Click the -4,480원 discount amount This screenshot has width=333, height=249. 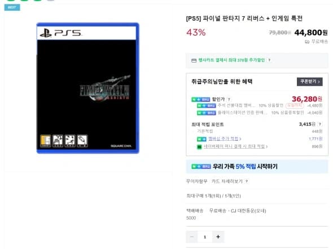pyautogui.click(x=315, y=105)
